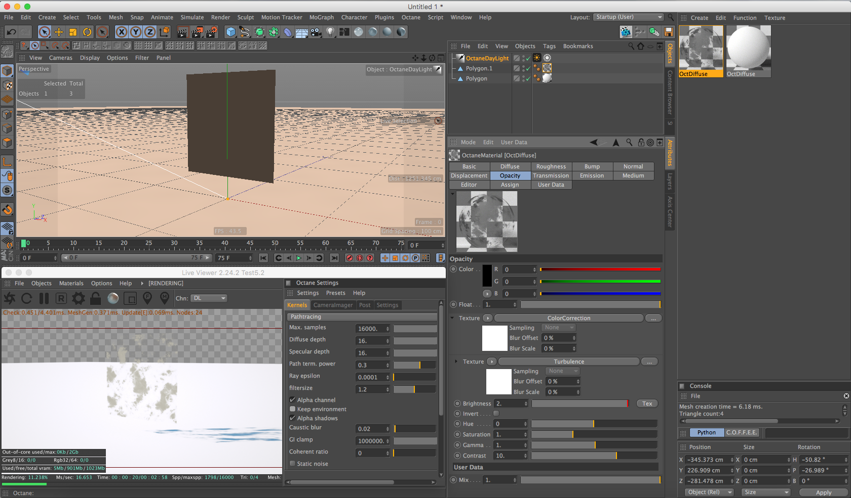Open the MoGraph menu
Viewport: 851px width, 498px height.
pos(321,17)
